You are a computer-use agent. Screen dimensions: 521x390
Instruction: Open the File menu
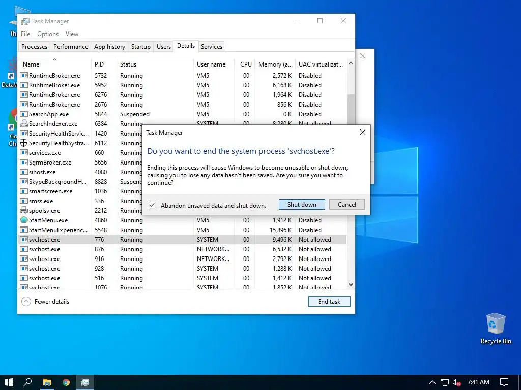(25, 34)
